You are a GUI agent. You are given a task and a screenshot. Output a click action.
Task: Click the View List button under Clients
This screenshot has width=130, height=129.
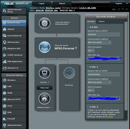click(45, 88)
